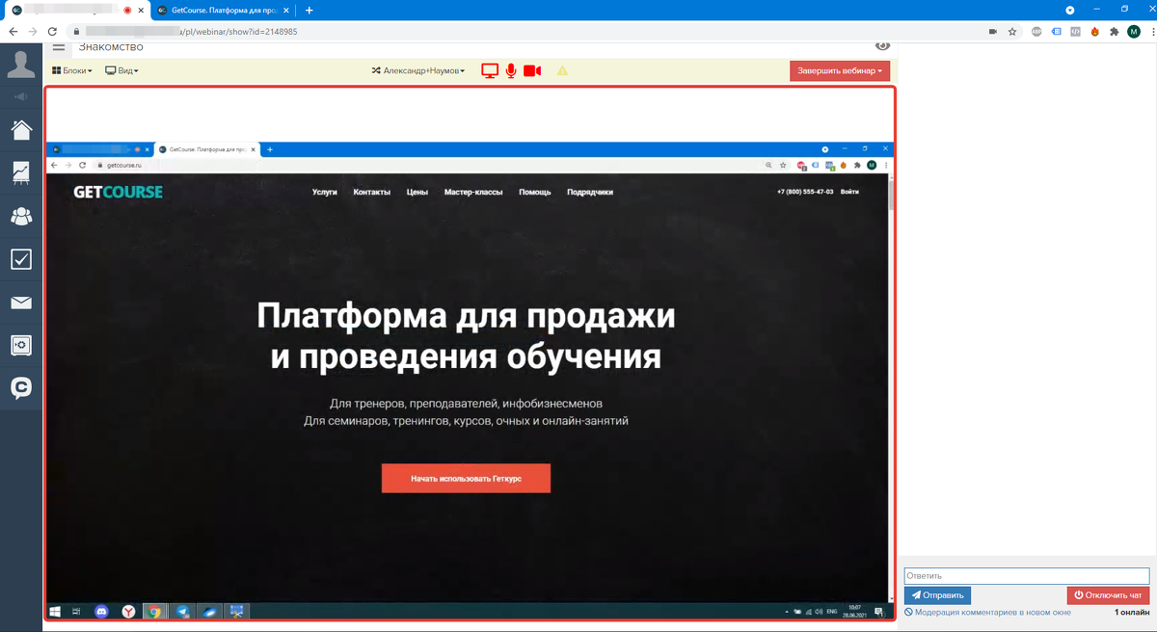This screenshot has width=1157, height=632.
Task: Expand the Александр+Наумов presenter dropdown
Action: [418, 70]
